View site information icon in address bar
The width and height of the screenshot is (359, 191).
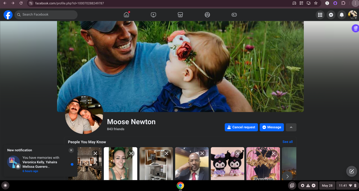pyautogui.click(x=31, y=3)
